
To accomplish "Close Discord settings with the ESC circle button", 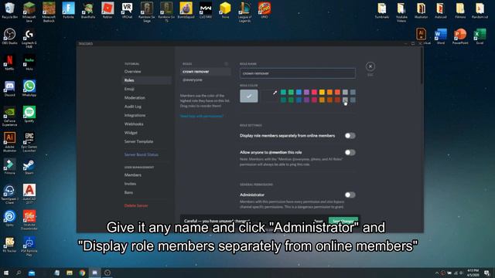I will [x=370, y=66].
